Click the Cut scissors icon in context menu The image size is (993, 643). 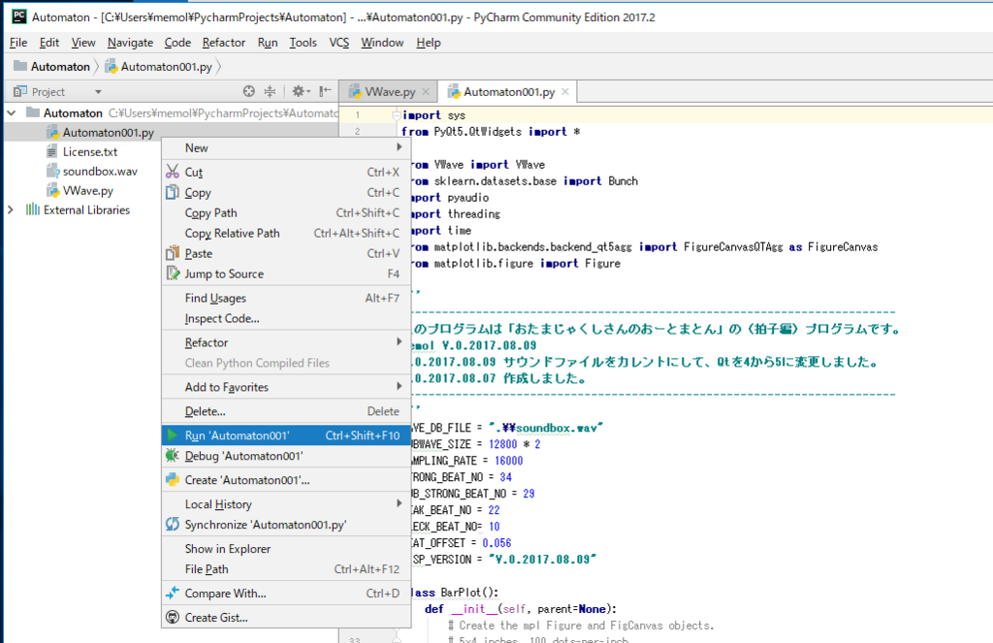(173, 172)
